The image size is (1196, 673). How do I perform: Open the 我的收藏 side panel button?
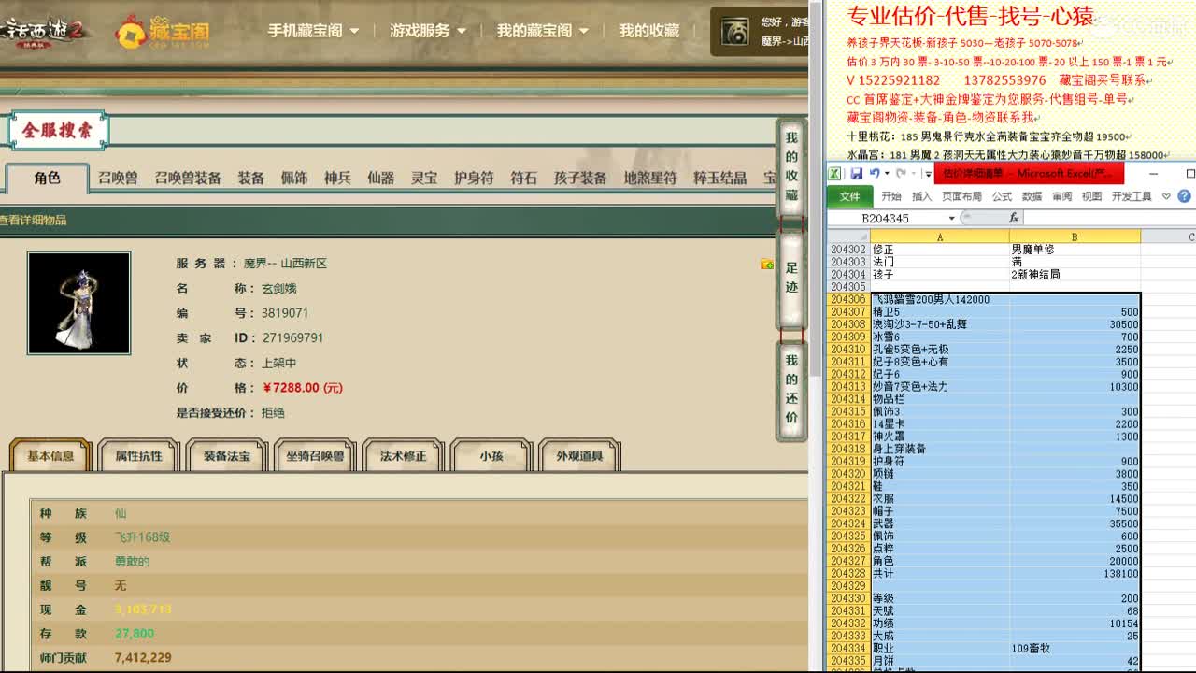pos(791,167)
